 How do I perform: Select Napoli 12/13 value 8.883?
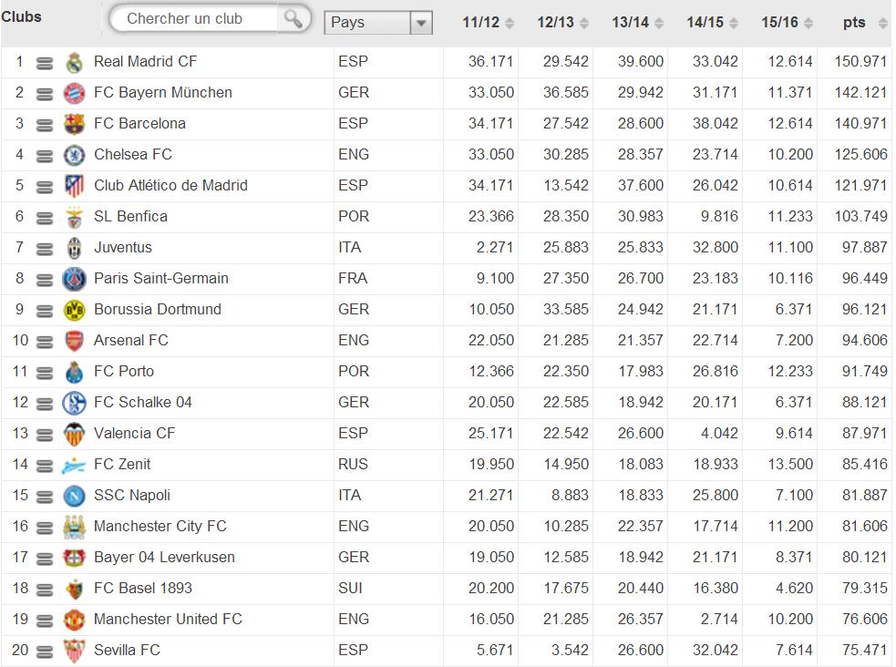click(x=570, y=495)
